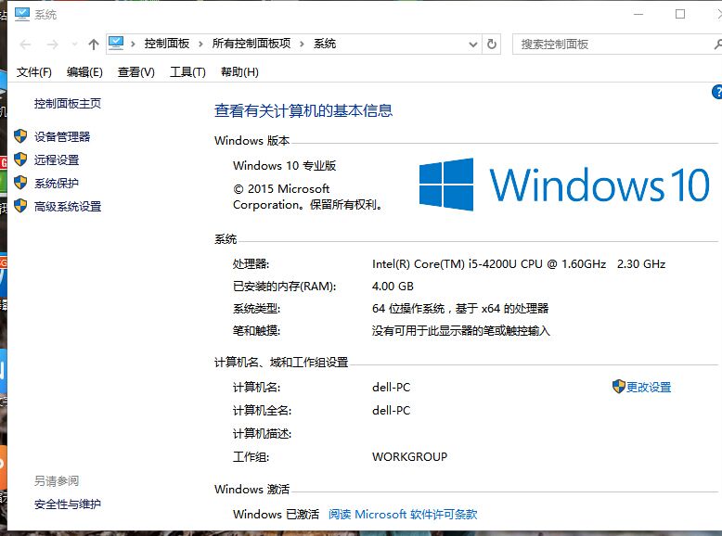Click the WORKGROUP workgroup value
This screenshot has height=536, width=722.
click(410, 457)
